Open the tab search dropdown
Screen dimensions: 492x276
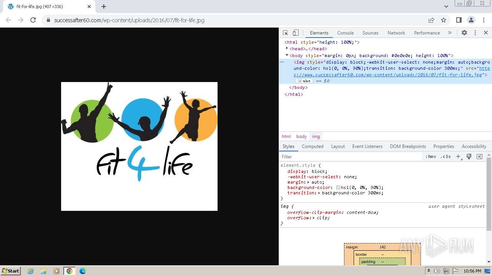(x=446, y=7)
